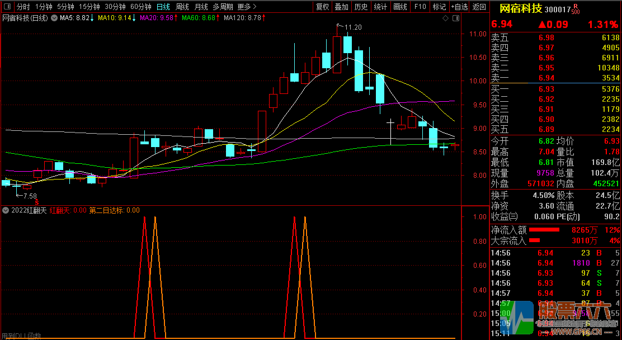The height and width of the screenshot is (340, 622).
Task: Click the F10 company info button
Action: pos(420,7)
